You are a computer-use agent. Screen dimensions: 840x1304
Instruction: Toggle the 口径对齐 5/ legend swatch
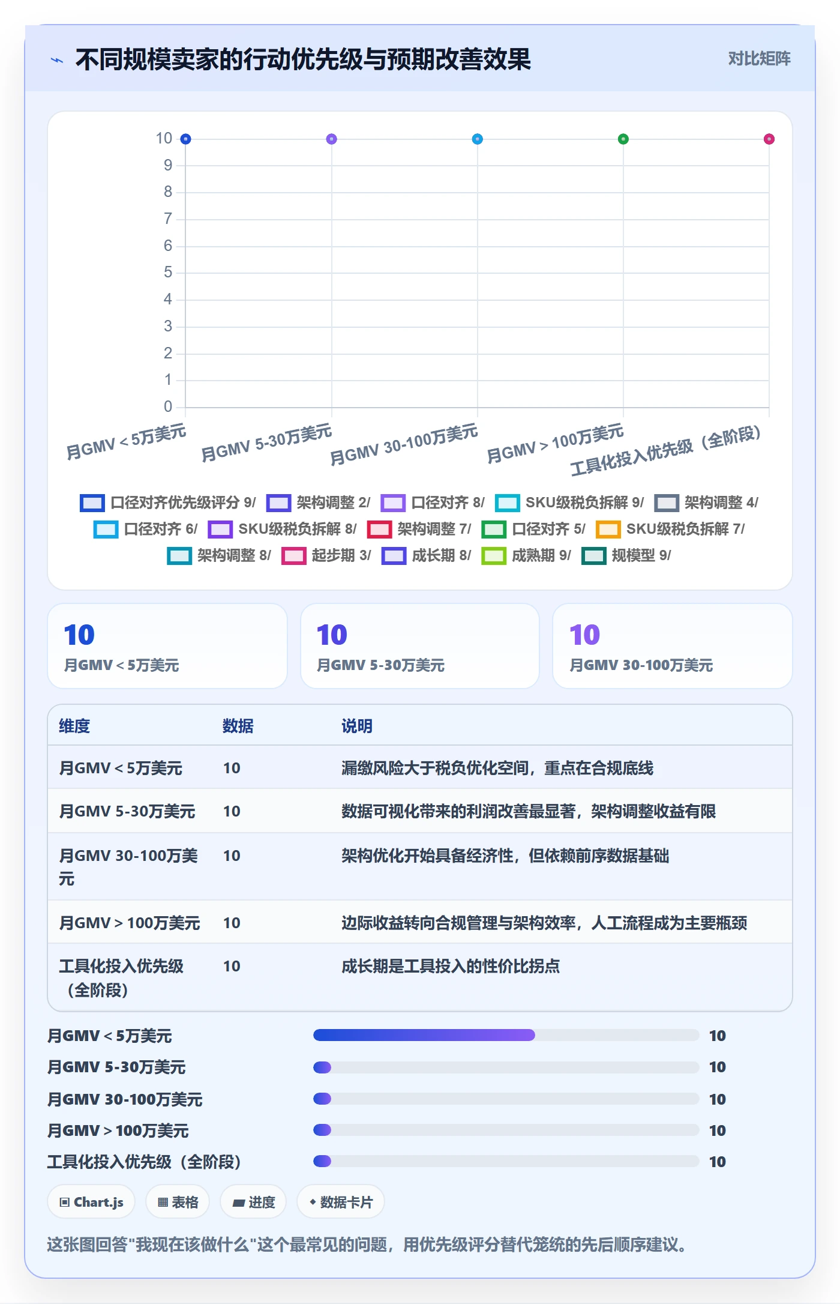[494, 530]
